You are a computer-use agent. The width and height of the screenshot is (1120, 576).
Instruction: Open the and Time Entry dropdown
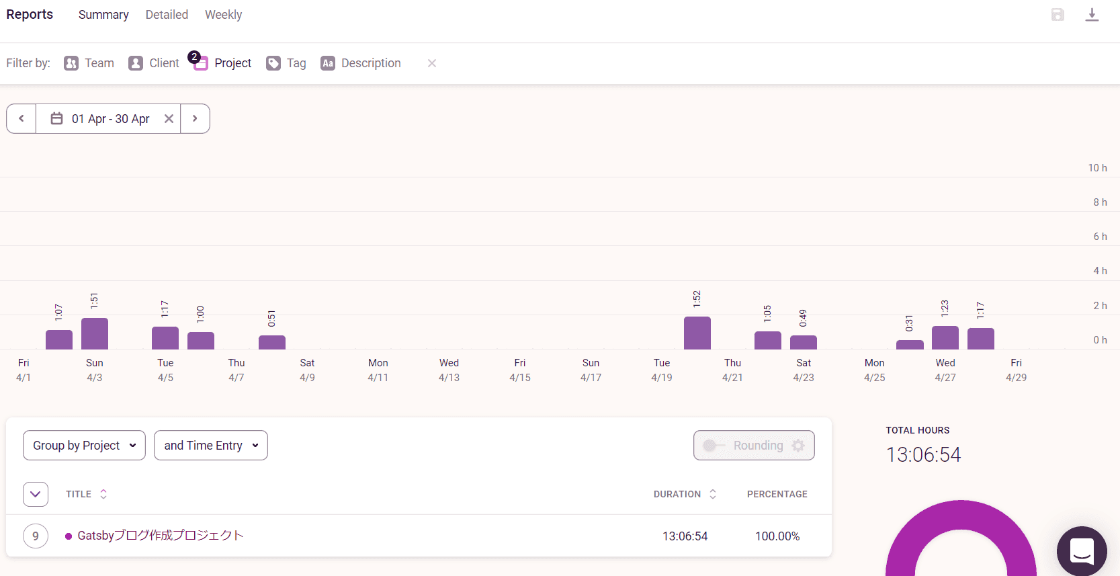[211, 446]
